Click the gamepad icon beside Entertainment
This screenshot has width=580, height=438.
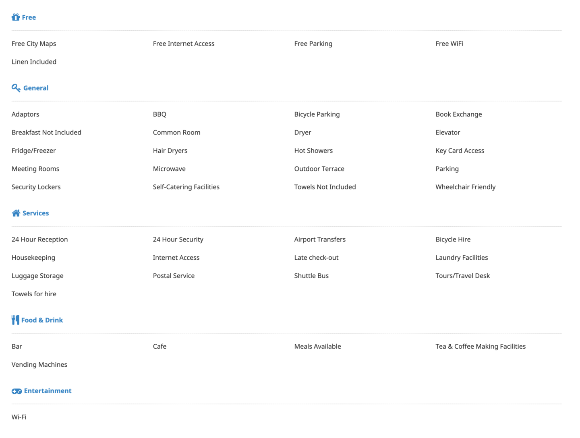(17, 391)
